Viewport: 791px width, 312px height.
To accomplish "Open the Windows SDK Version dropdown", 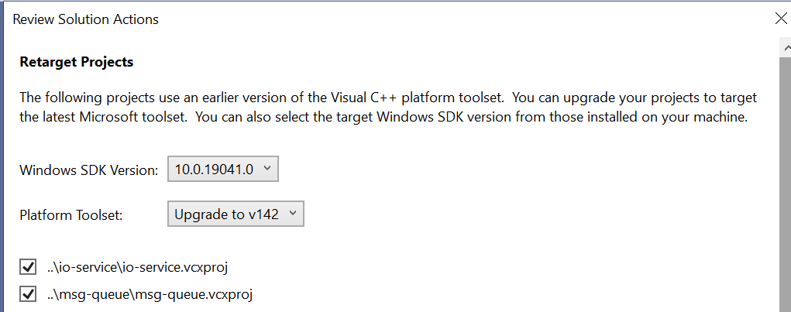I will click(222, 169).
